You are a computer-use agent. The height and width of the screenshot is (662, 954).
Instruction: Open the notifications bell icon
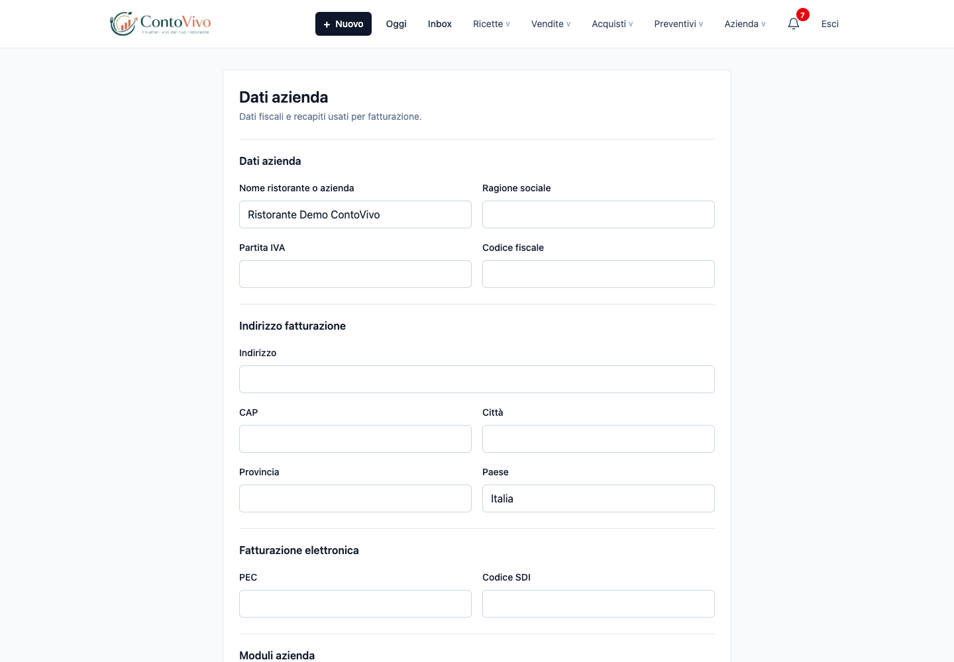coord(794,24)
